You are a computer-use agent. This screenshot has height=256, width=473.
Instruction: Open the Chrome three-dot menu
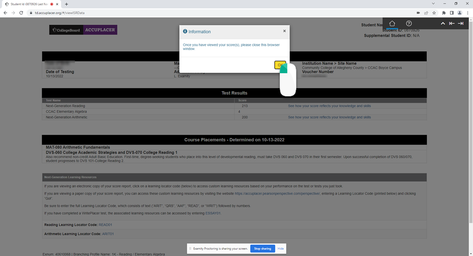point(468,13)
